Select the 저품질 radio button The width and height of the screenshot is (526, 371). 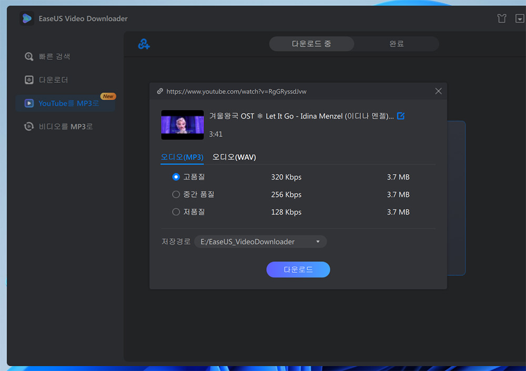pyautogui.click(x=176, y=212)
